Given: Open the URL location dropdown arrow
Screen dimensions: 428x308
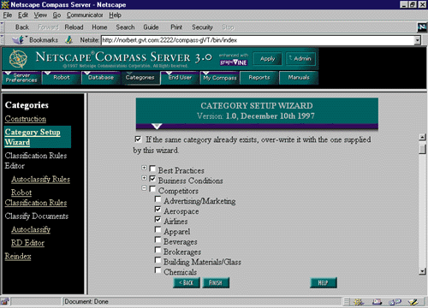Looking at the screenshot, I should 418,40.
